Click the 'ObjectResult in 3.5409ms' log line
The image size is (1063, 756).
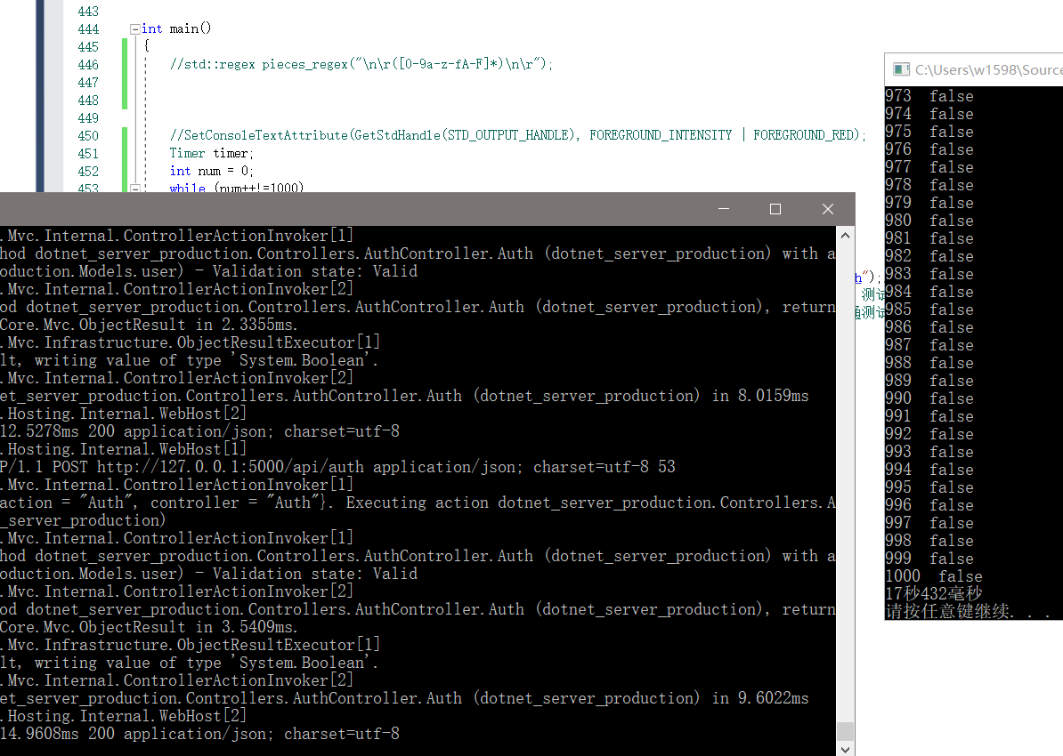tap(149, 627)
